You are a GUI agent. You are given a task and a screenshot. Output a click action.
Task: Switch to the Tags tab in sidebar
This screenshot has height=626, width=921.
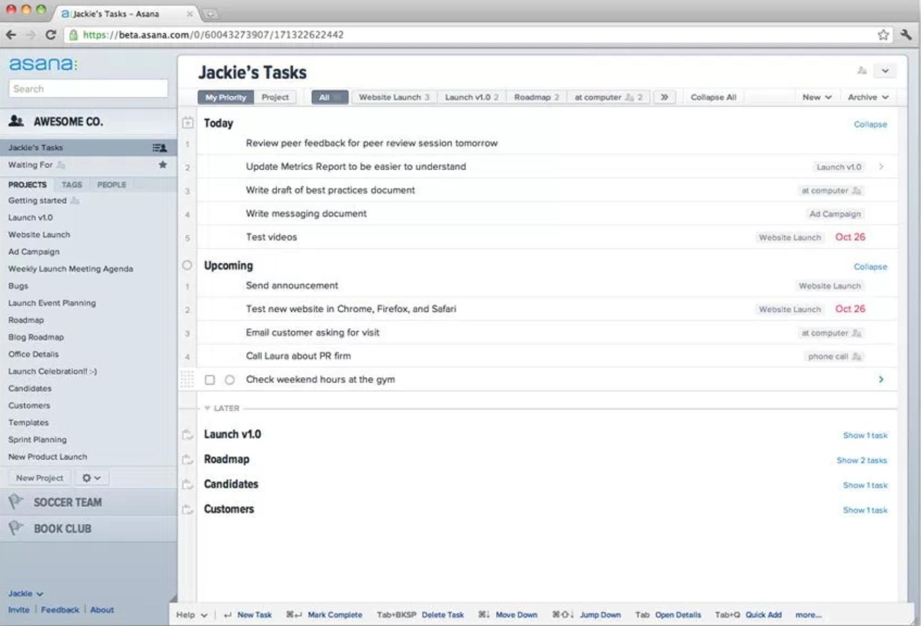71,184
